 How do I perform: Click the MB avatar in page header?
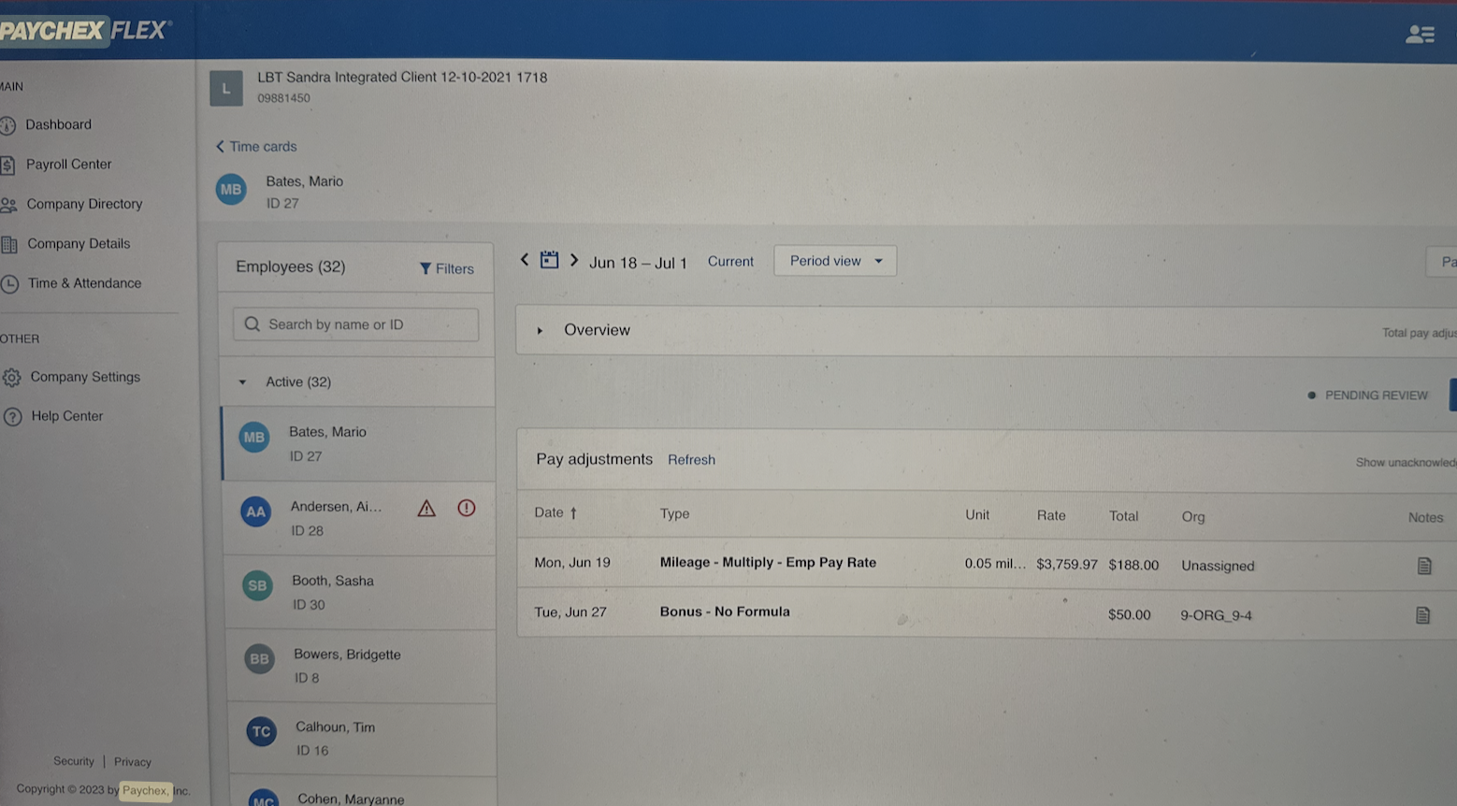pos(231,190)
